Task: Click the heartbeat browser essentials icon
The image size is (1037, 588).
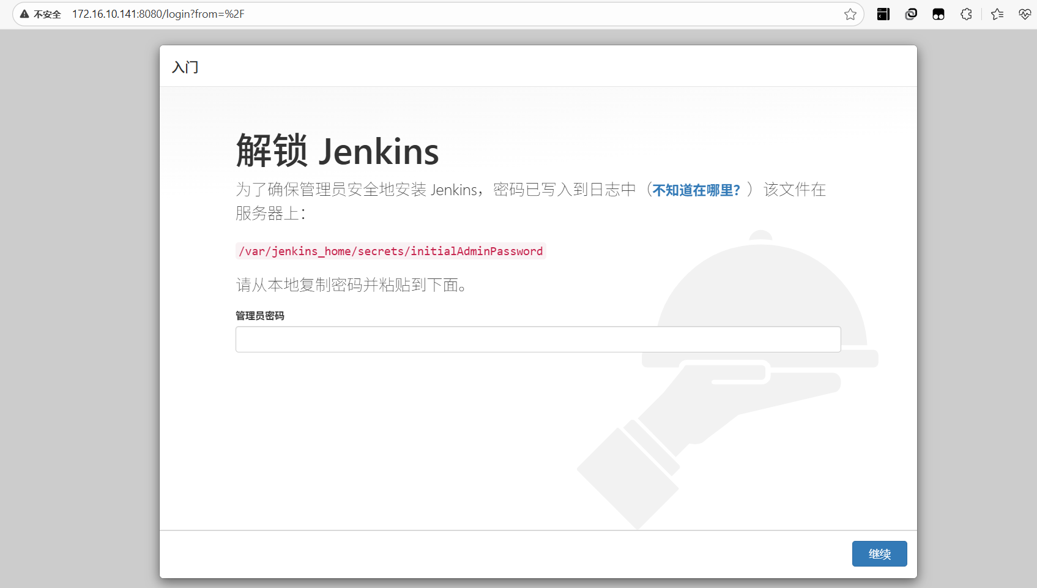Action: [x=1025, y=14]
